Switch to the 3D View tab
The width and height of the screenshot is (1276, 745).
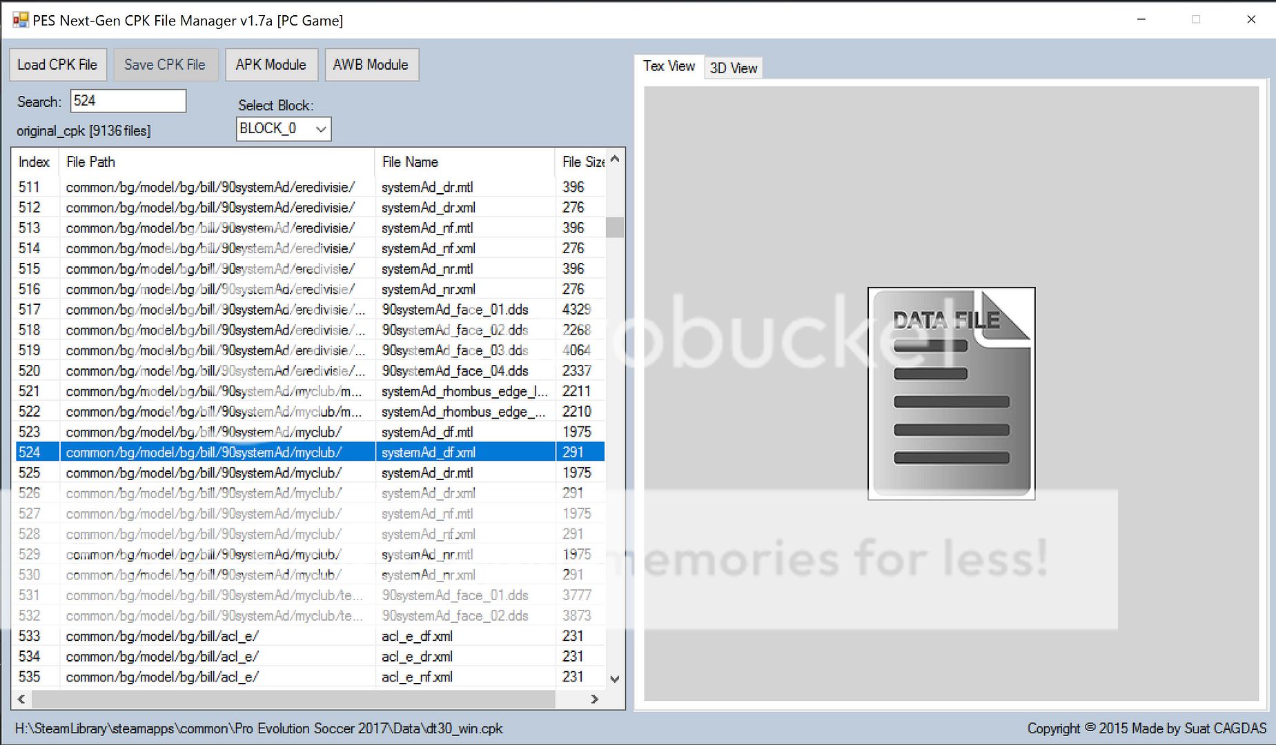click(x=733, y=68)
